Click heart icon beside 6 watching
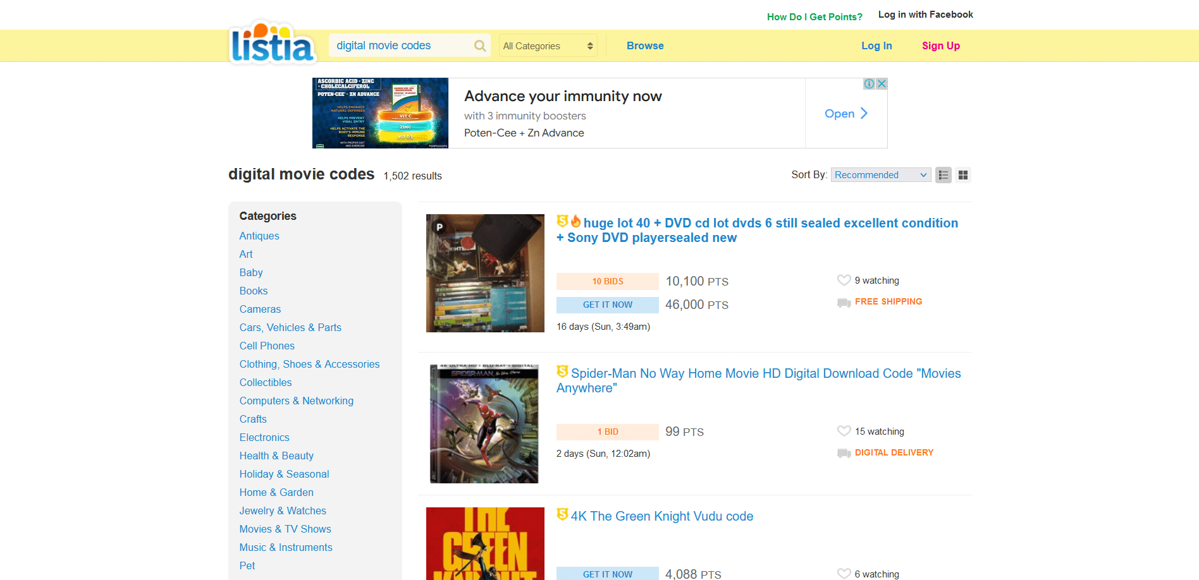The image size is (1199, 580). 844,574
